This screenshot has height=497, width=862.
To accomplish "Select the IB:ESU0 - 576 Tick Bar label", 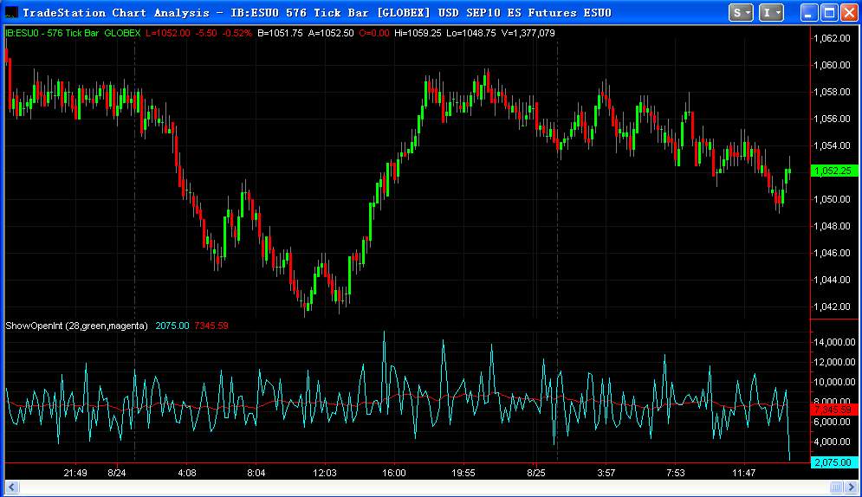I will coord(52,33).
